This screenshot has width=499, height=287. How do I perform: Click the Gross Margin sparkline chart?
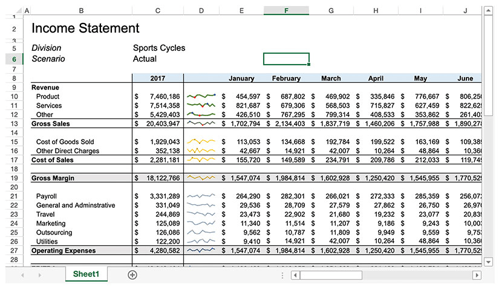coord(201,178)
